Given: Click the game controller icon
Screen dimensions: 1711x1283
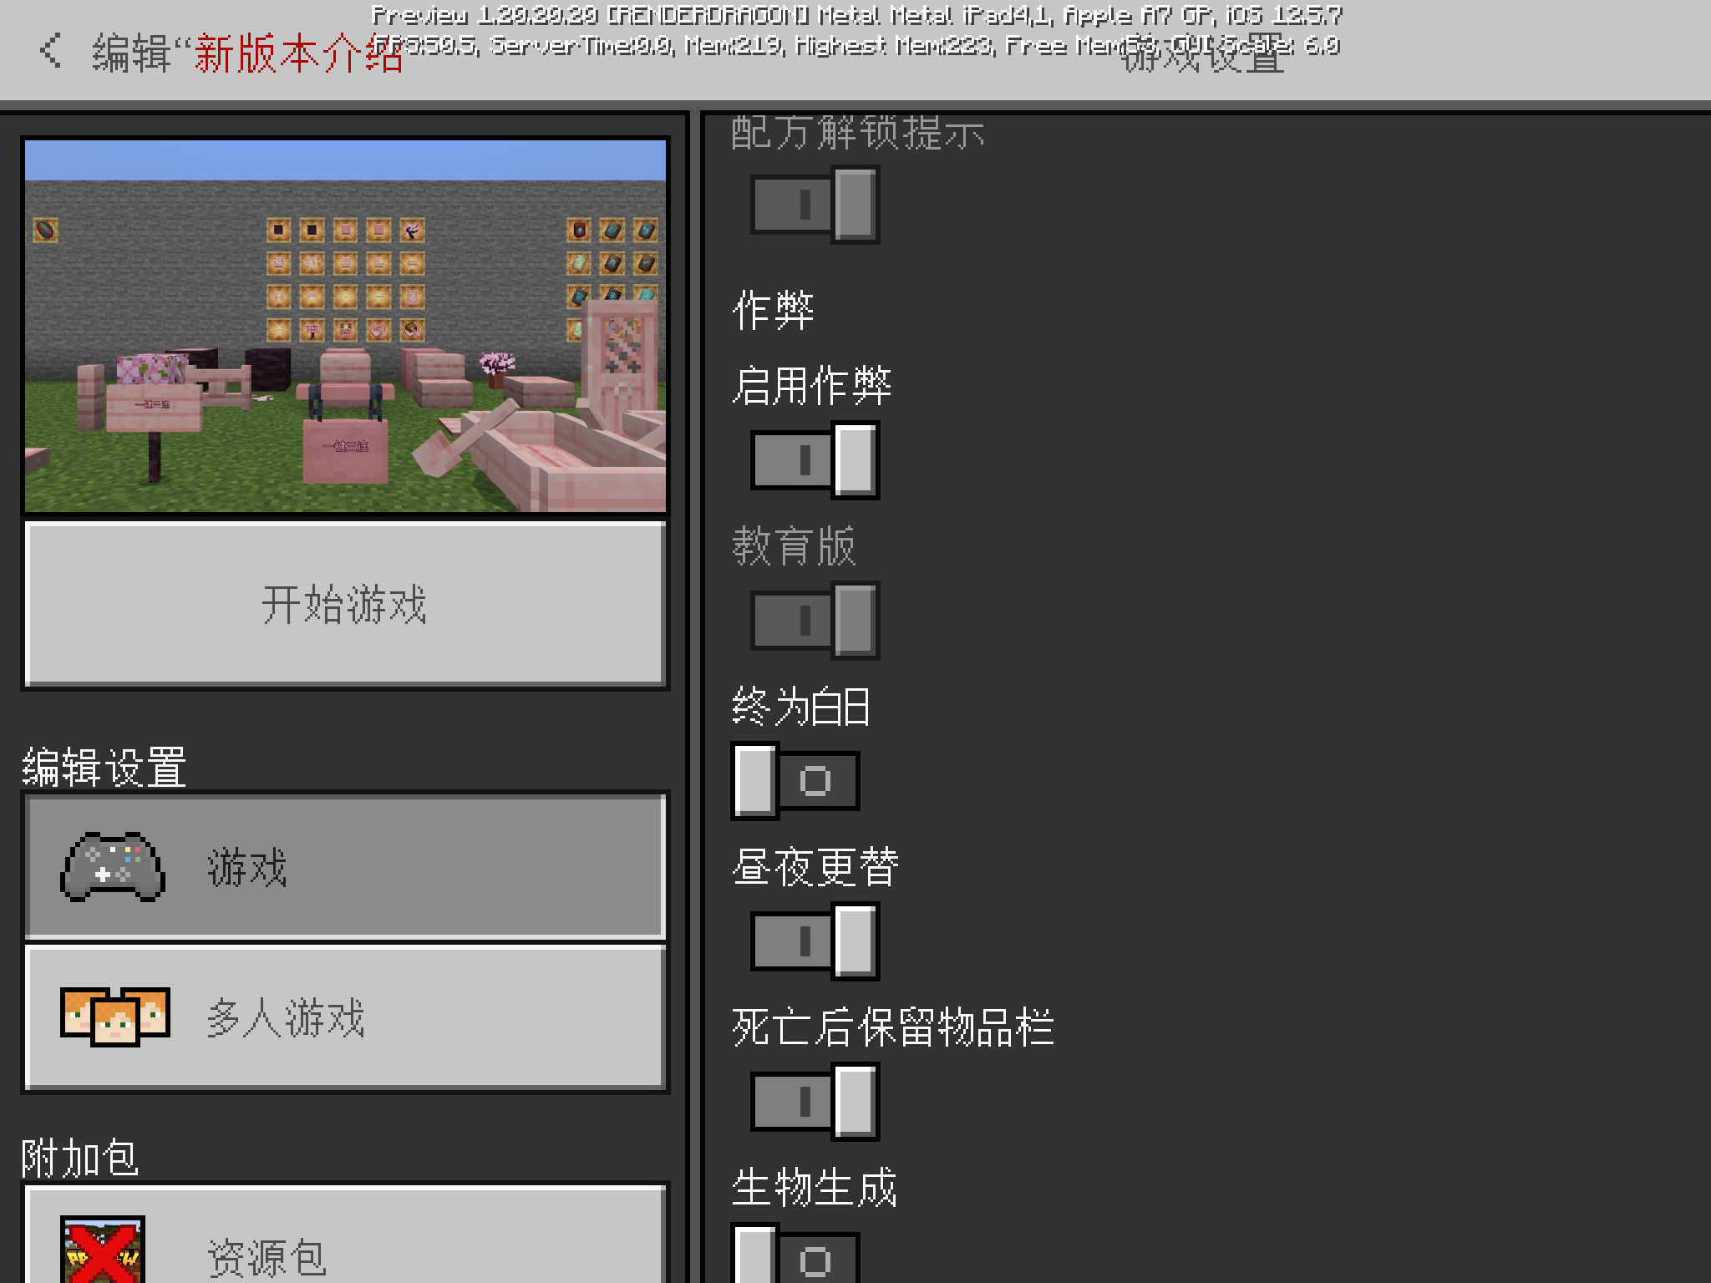Looking at the screenshot, I should coord(113,867).
